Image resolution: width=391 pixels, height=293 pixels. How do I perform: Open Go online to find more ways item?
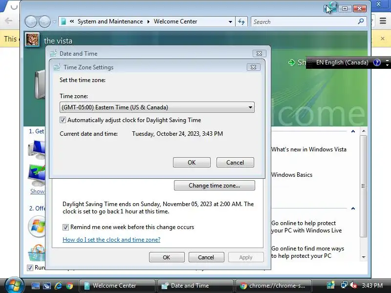click(308, 252)
